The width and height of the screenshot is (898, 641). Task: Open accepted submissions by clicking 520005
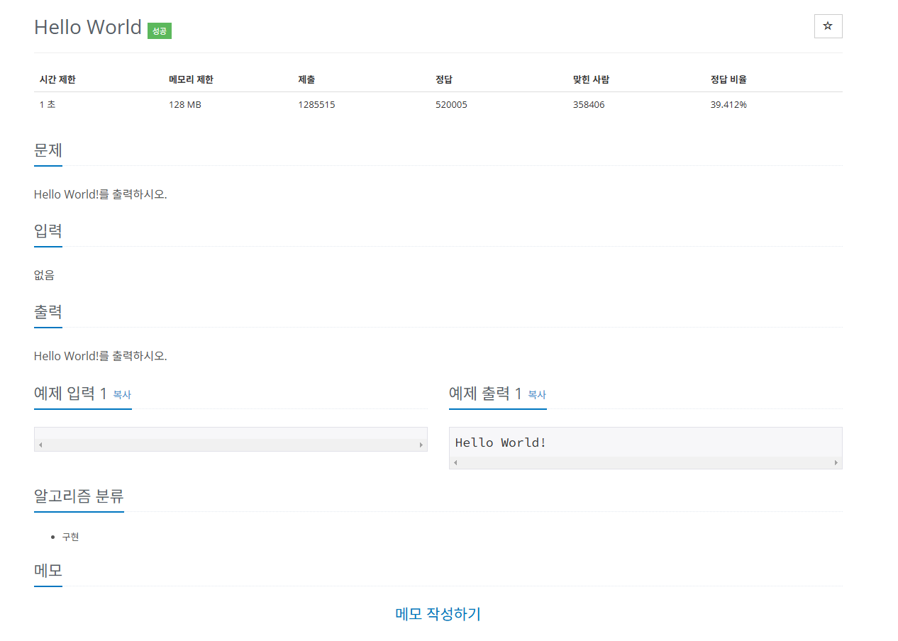point(451,104)
